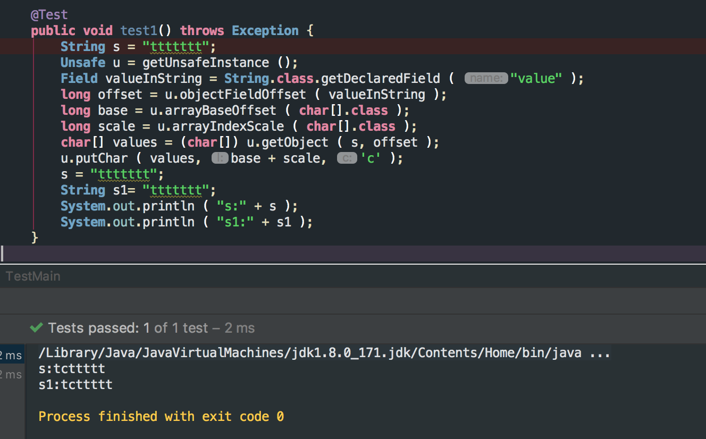Viewport: 706px width, 439px height.
Task: Click the test1 method name
Action: tap(139, 31)
